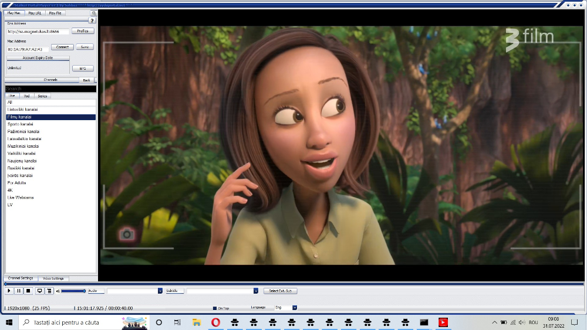Open the black terminal icon on taskbar
The width and height of the screenshot is (587, 330).
[x=424, y=322]
